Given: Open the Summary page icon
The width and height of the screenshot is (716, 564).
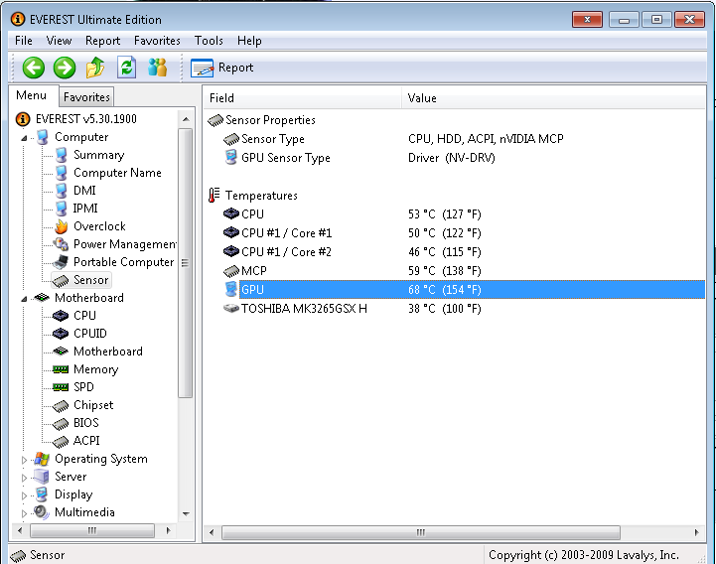Looking at the screenshot, I should [x=62, y=155].
